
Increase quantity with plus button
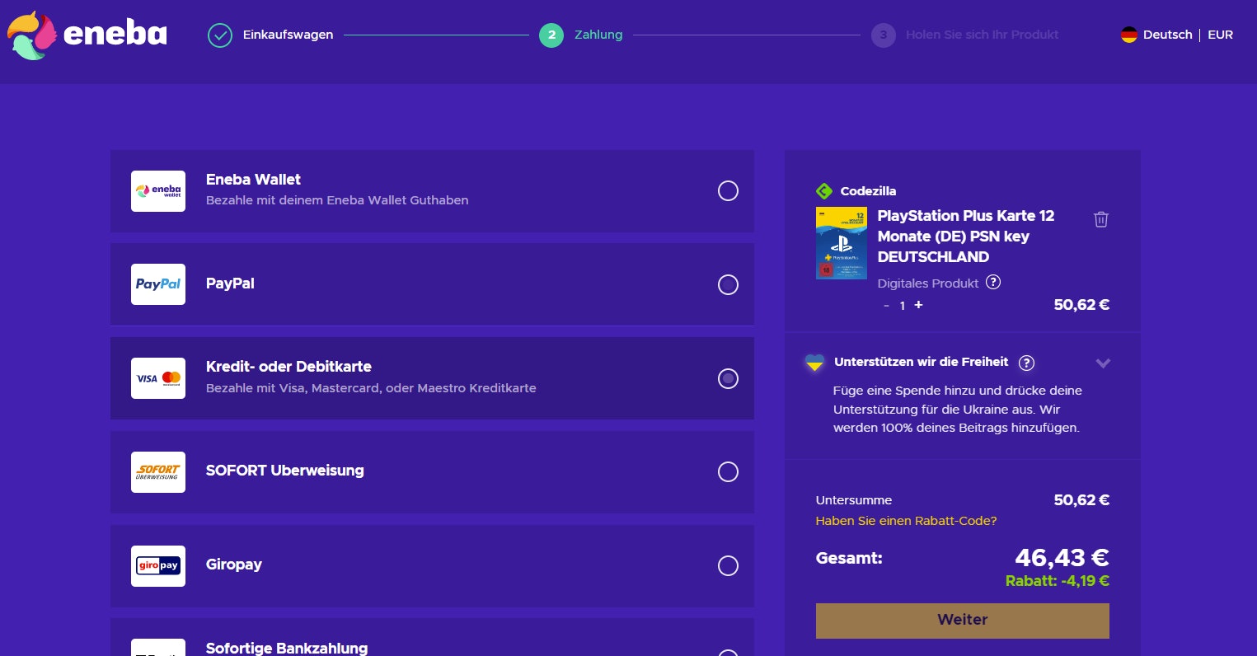918,305
